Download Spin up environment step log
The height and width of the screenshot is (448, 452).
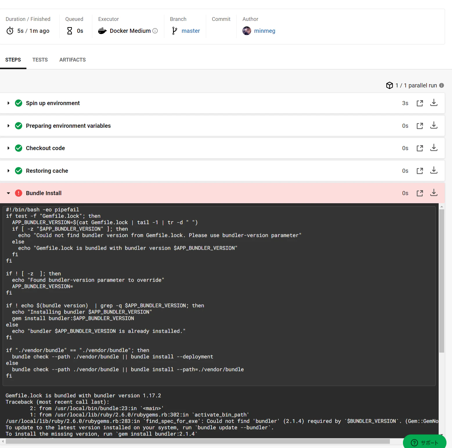[434, 102]
